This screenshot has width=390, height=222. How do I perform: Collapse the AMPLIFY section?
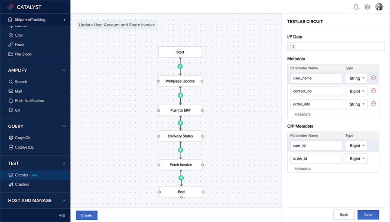[64, 70]
